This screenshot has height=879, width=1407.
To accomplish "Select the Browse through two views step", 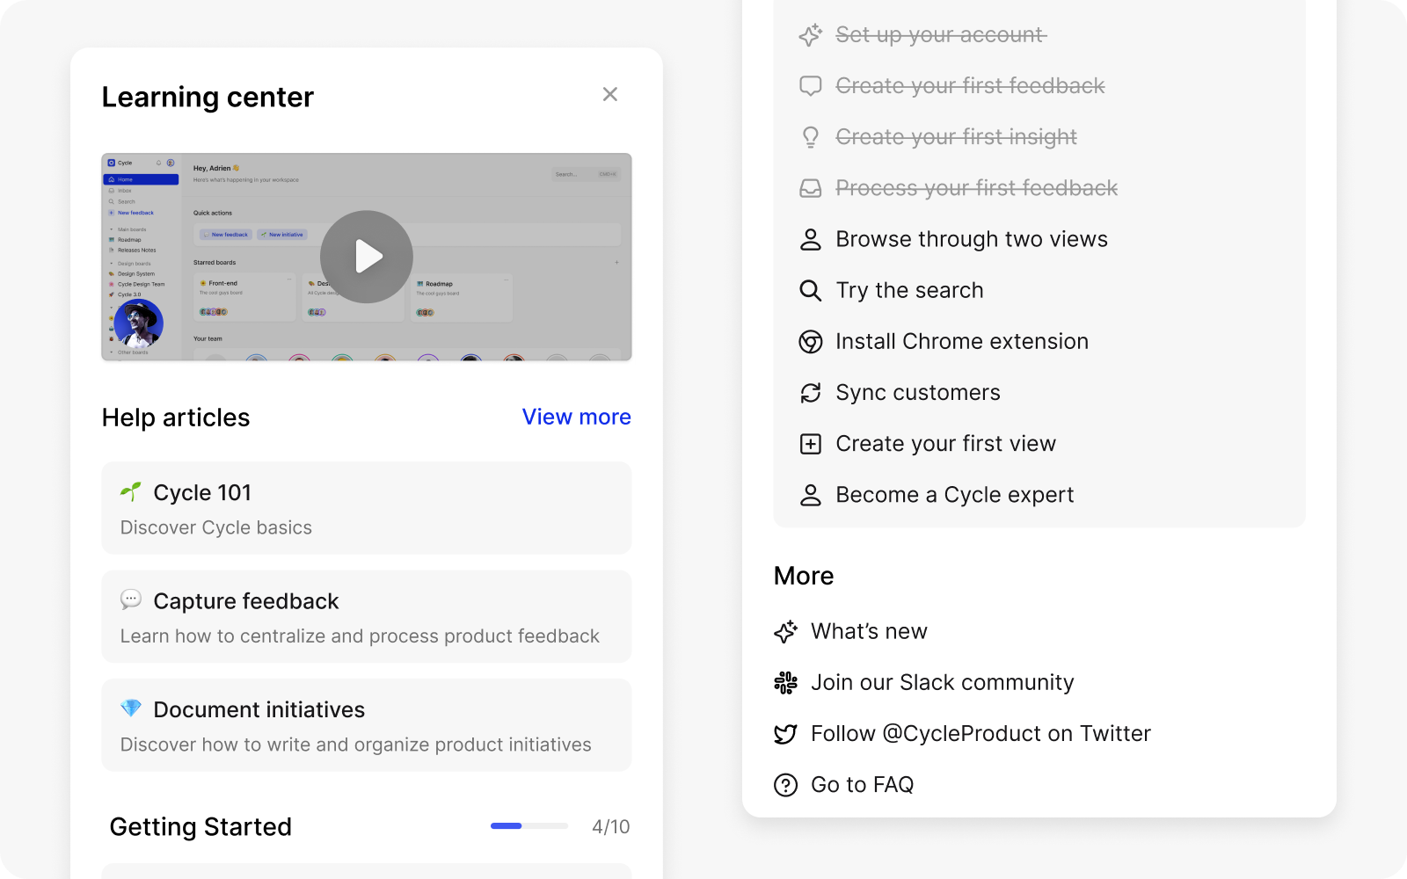I will 972,239.
